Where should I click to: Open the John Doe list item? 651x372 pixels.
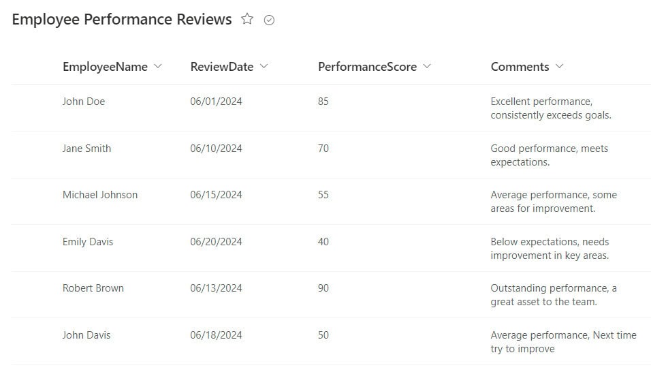84,102
